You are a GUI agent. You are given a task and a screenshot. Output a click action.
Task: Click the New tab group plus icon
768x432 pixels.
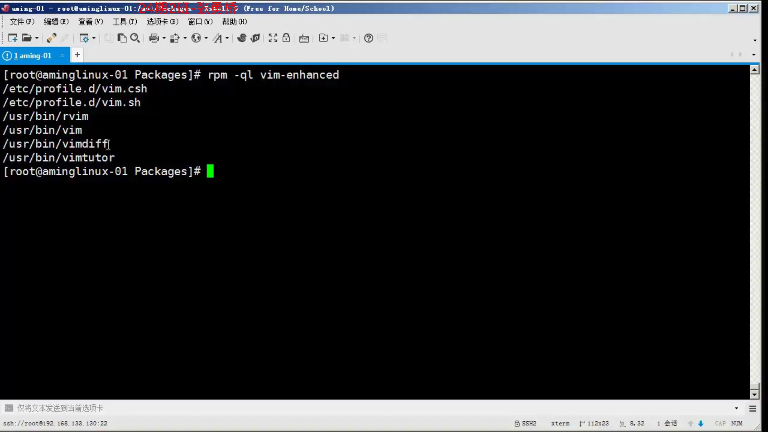[x=323, y=38]
